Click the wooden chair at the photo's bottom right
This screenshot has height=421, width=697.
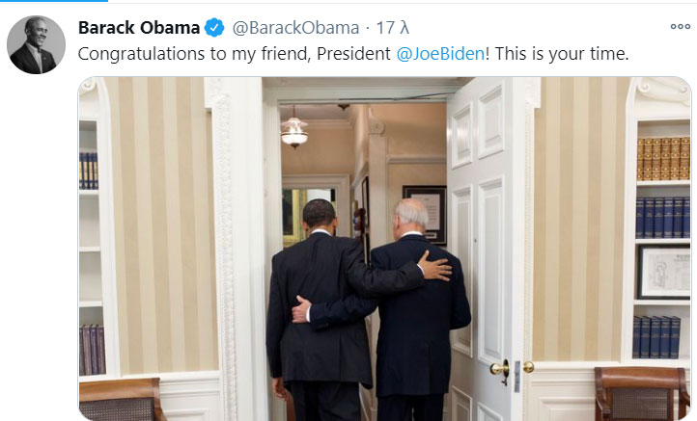point(642,393)
